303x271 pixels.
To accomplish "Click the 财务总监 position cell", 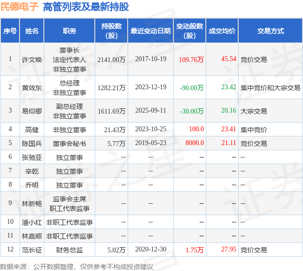I will (70, 250).
